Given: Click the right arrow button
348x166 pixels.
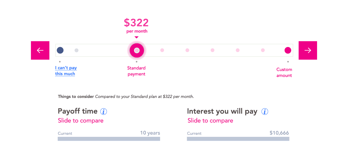Looking at the screenshot, I should 308,50.
